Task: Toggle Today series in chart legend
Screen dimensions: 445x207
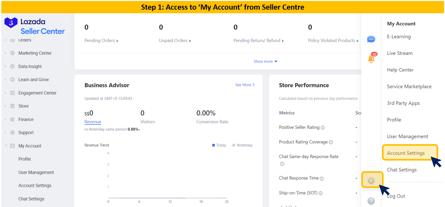Action: click(219, 145)
